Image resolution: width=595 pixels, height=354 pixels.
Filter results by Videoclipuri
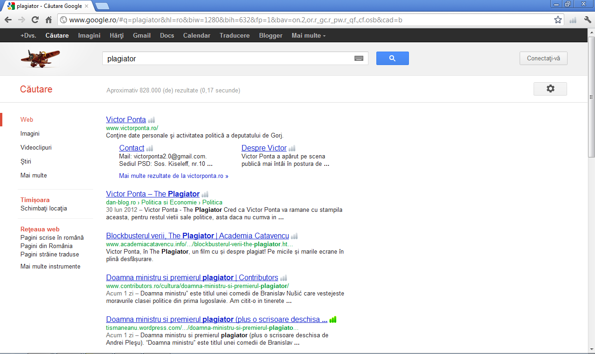click(36, 148)
